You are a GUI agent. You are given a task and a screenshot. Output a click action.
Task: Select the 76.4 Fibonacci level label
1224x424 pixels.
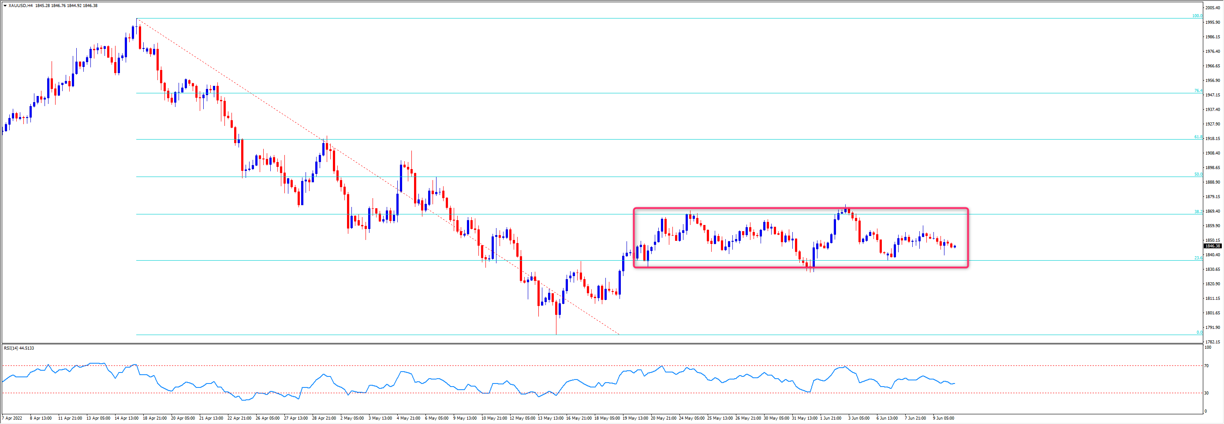[x=1198, y=91]
